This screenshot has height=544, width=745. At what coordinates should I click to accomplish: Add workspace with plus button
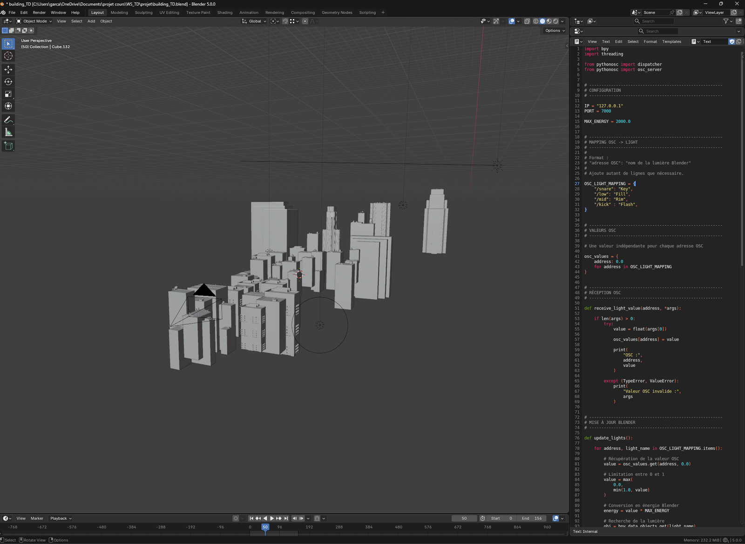(x=383, y=13)
